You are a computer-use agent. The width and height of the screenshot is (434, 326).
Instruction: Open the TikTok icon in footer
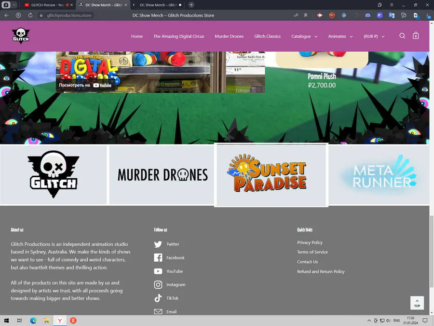click(158, 298)
